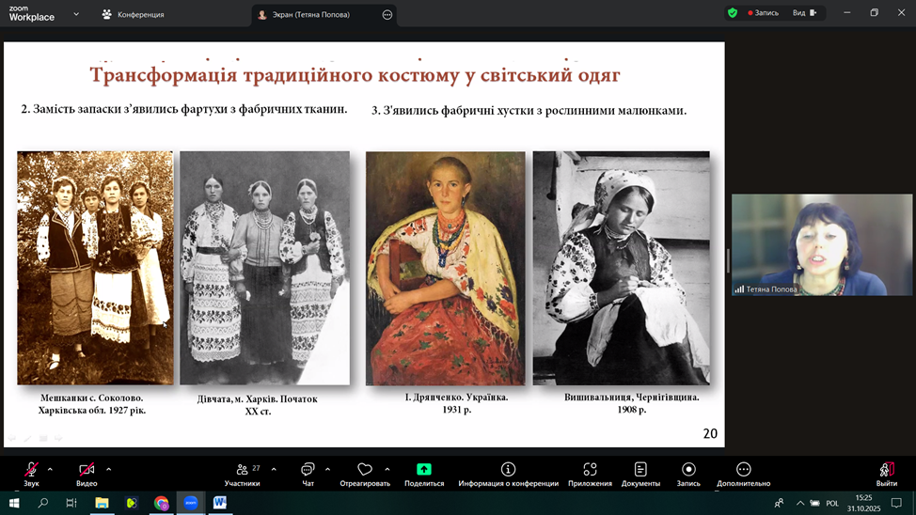Open the Documents panel
Viewport: 916px width, 515px height.
640,474
